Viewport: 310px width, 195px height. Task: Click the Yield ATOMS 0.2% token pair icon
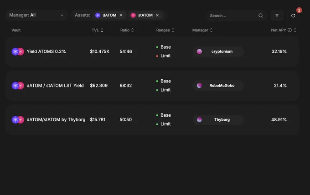tap(18, 51)
